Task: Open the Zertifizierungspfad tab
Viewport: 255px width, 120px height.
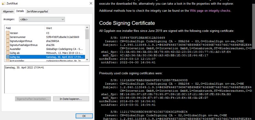Action: (x=37, y=11)
